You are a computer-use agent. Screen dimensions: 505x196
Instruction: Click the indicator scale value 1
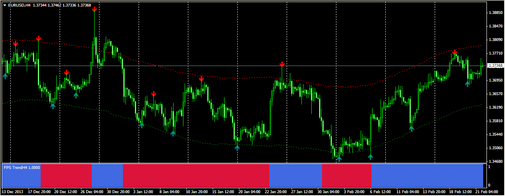click(x=489, y=166)
